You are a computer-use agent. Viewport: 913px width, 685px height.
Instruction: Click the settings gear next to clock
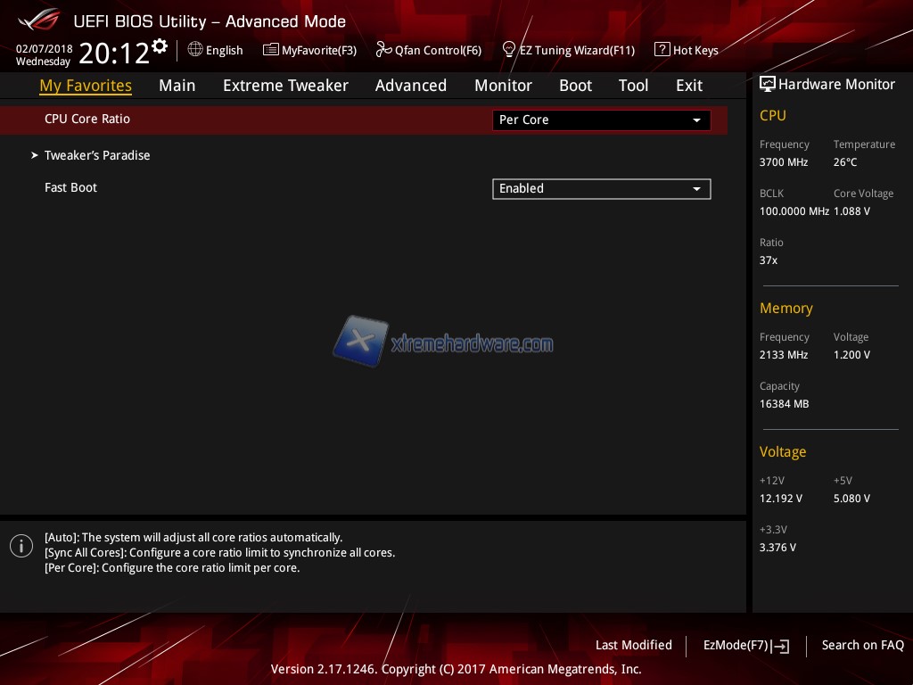(160, 46)
